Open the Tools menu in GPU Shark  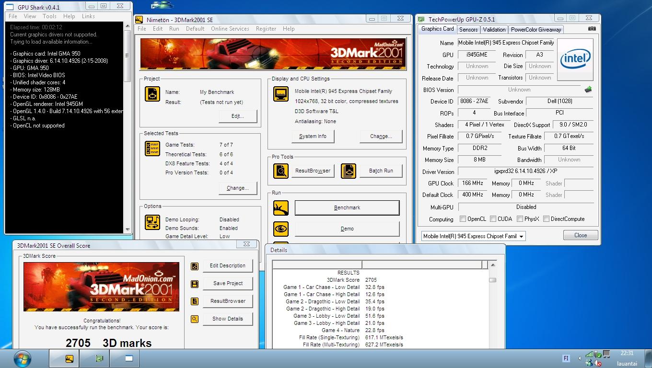[x=49, y=16]
